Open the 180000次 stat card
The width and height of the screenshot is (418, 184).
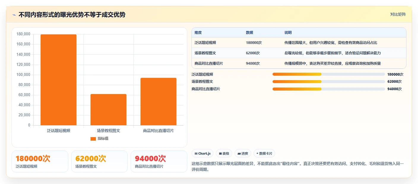(x=40, y=161)
